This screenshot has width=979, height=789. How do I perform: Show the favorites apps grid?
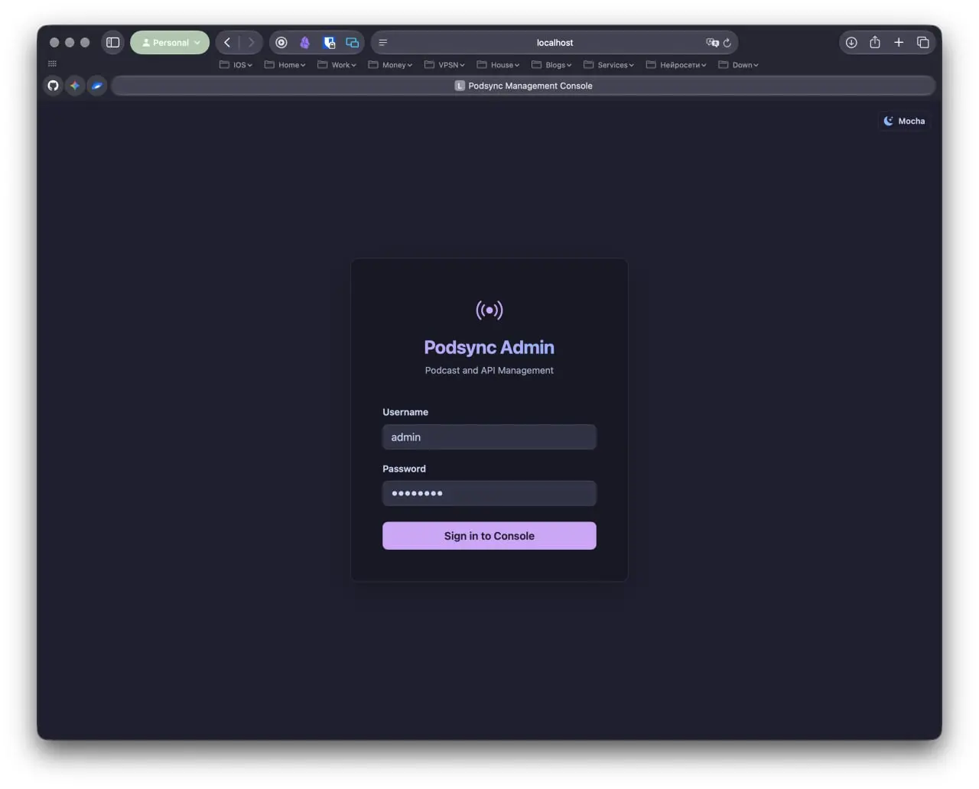[52, 64]
